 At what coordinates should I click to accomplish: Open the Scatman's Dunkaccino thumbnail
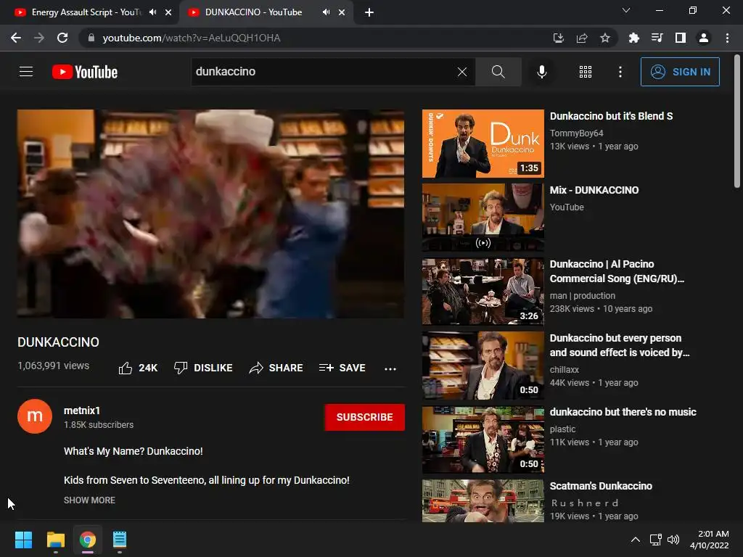483,500
